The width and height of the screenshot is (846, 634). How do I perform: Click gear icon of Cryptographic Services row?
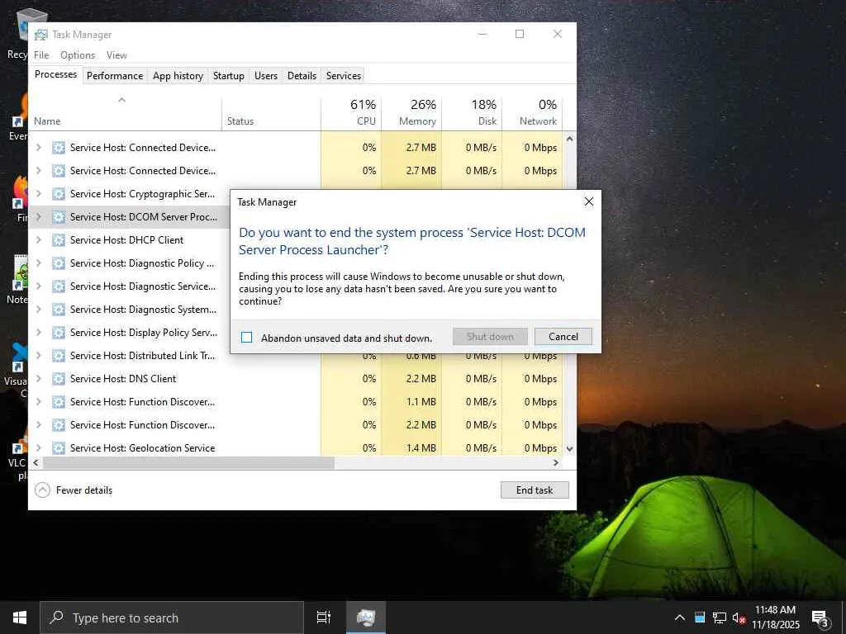click(59, 193)
